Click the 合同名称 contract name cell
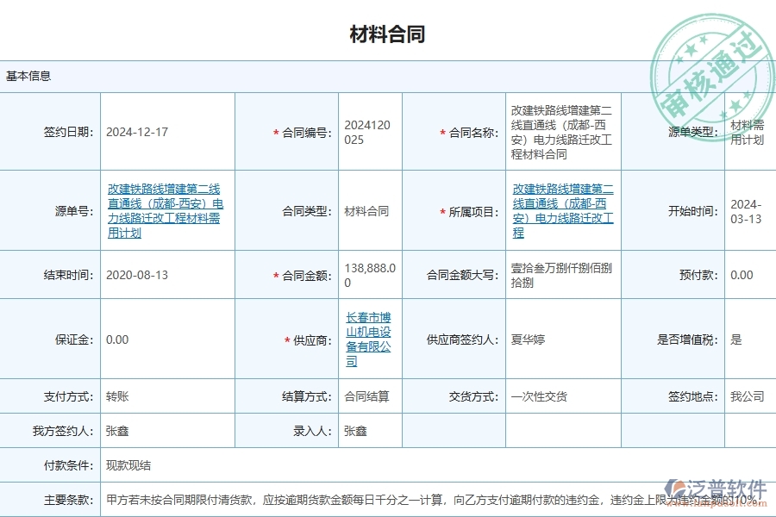Image resolution: width=776 pixels, height=517 pixels. point(560,131)
